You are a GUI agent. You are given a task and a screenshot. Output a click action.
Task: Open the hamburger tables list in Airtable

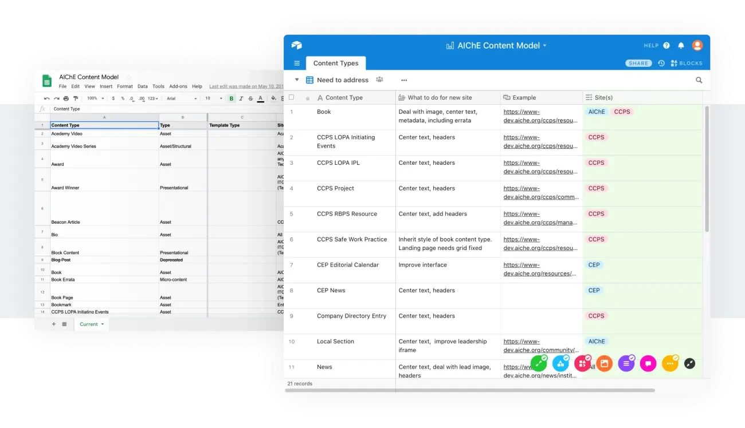[297, 64]
